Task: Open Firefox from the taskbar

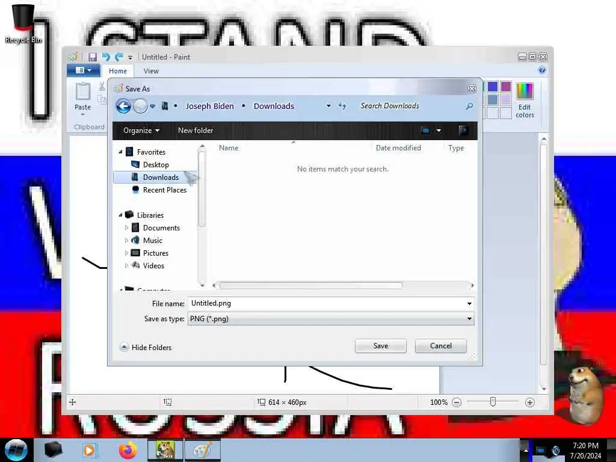Action: pyautogui.click(x=128, y=450)
